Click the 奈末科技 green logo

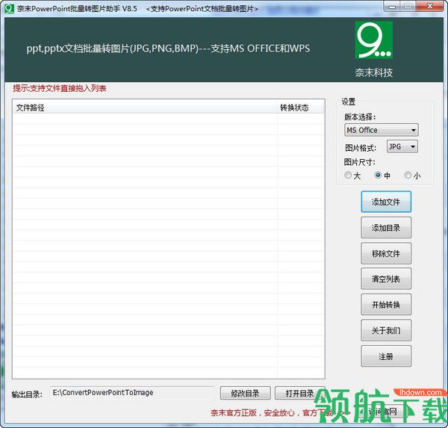point(374,40)
